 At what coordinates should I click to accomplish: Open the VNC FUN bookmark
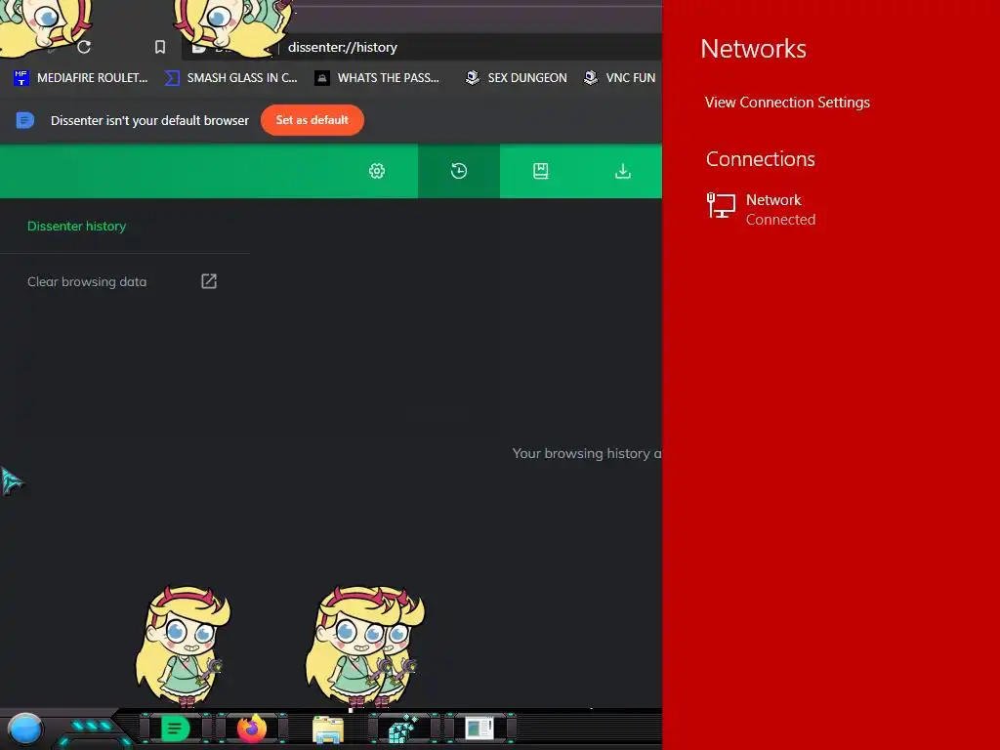(620, 78)
